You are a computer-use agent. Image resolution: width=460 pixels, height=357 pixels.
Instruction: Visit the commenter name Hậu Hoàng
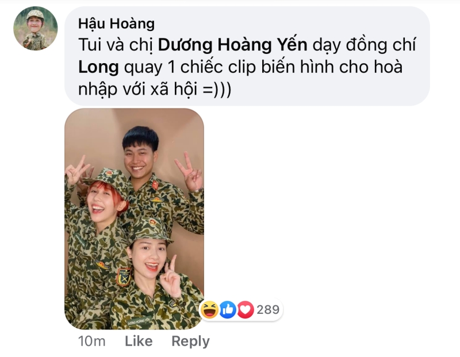click(x=116, y=24)
